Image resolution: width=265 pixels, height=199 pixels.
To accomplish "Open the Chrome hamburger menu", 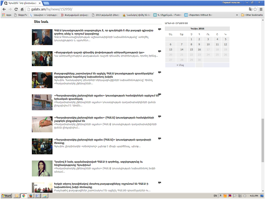I will (261, 9).
